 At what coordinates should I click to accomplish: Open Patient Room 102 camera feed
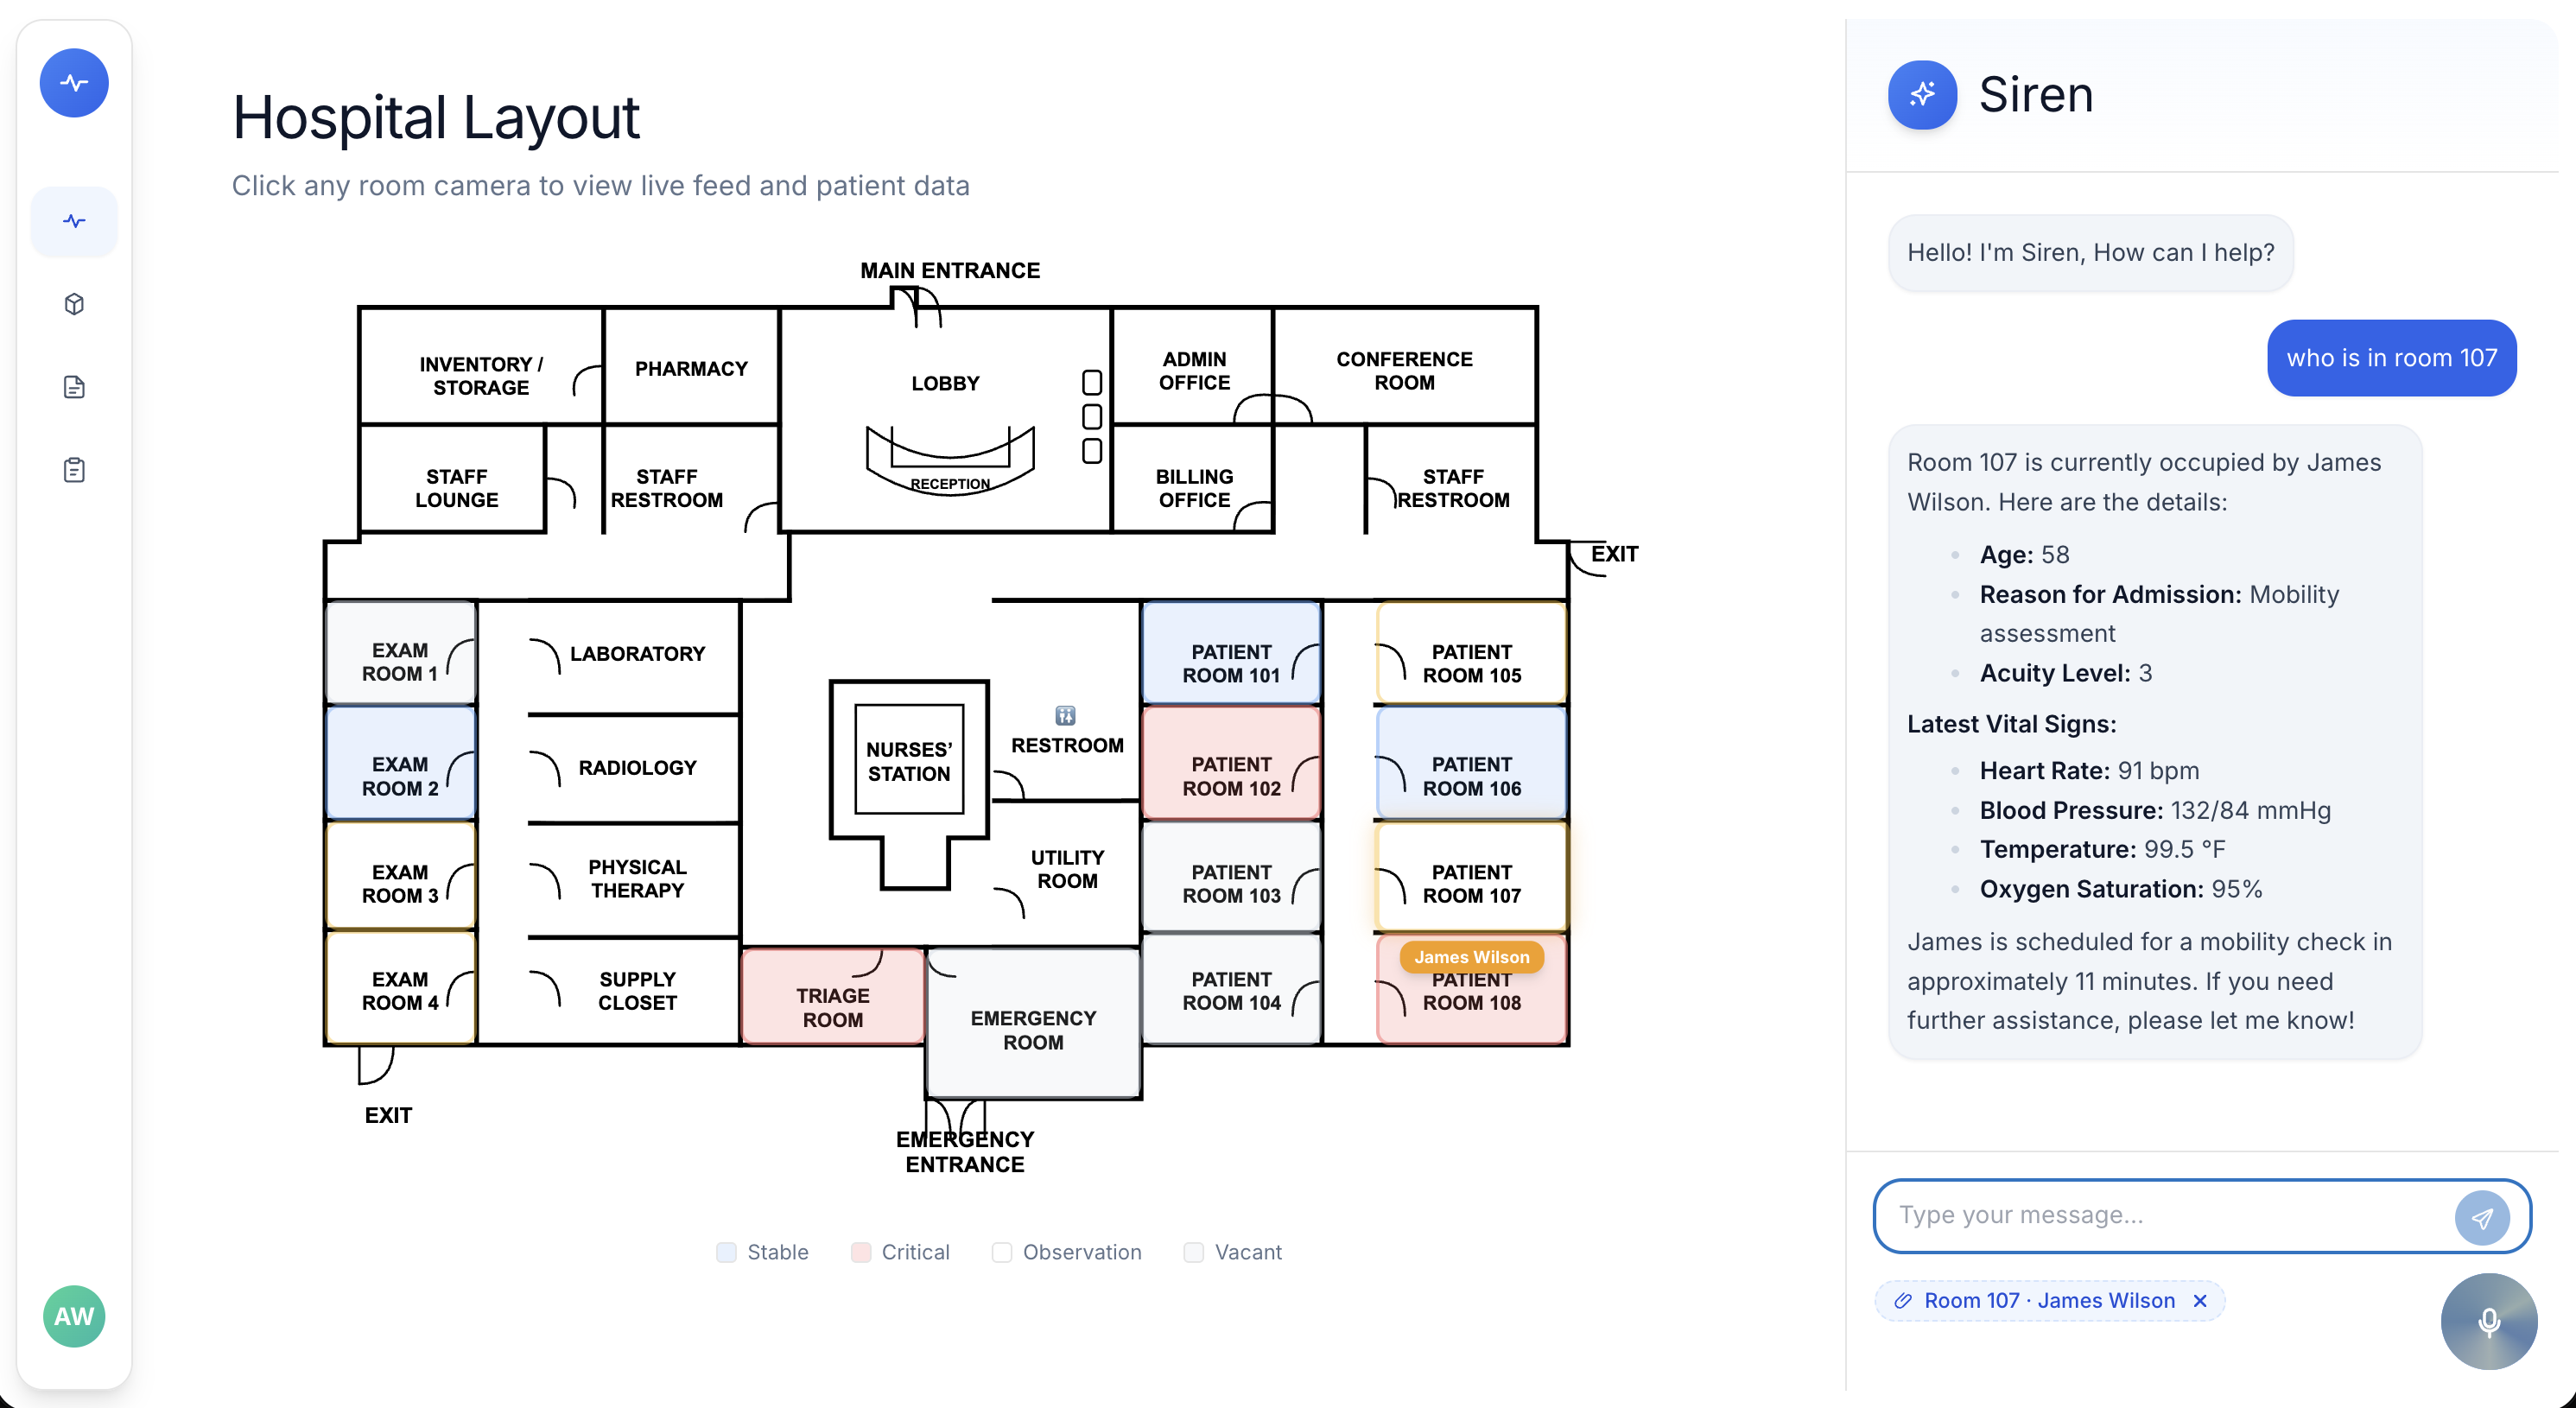pos(1231,775)
